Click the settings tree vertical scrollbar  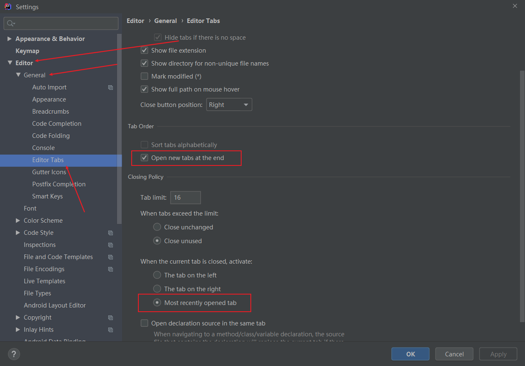coord(120,129)
